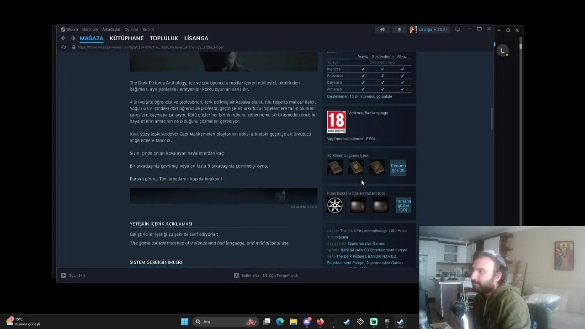Open the Lisanga account dropdown

coord(427,29)
